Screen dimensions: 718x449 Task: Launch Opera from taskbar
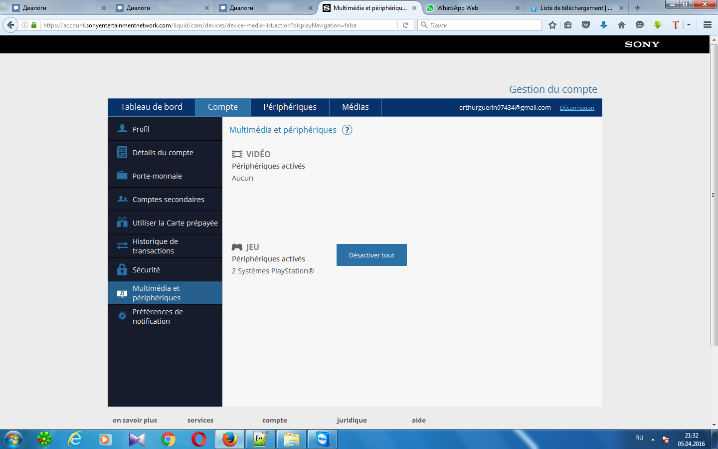pos(199,439)
